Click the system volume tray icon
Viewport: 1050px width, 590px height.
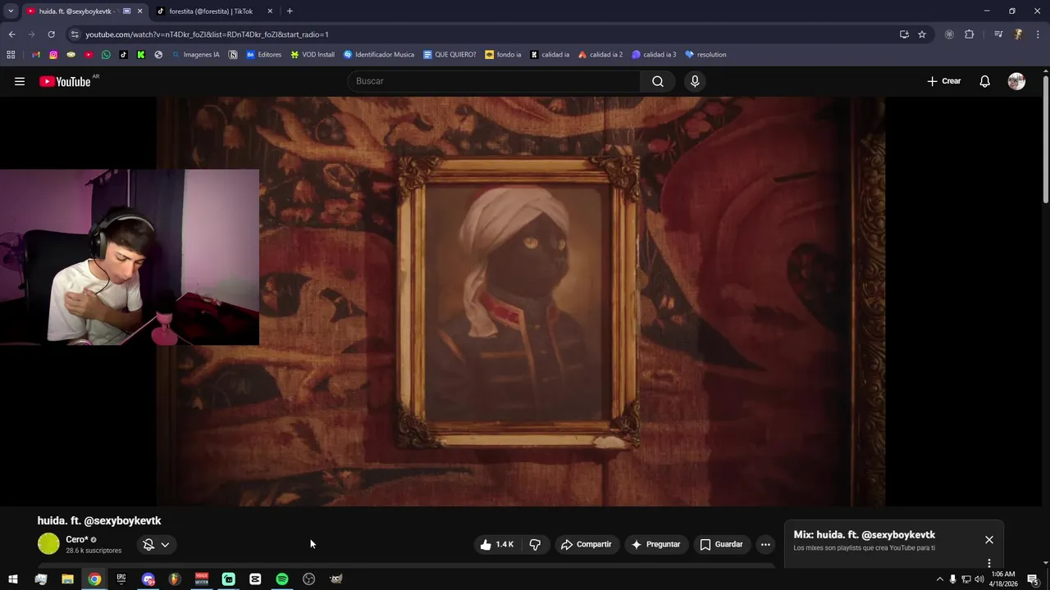point(979,579)
